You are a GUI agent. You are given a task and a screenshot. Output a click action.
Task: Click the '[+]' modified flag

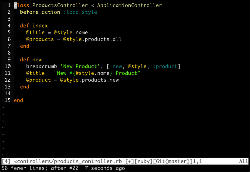tap(130, 161)
